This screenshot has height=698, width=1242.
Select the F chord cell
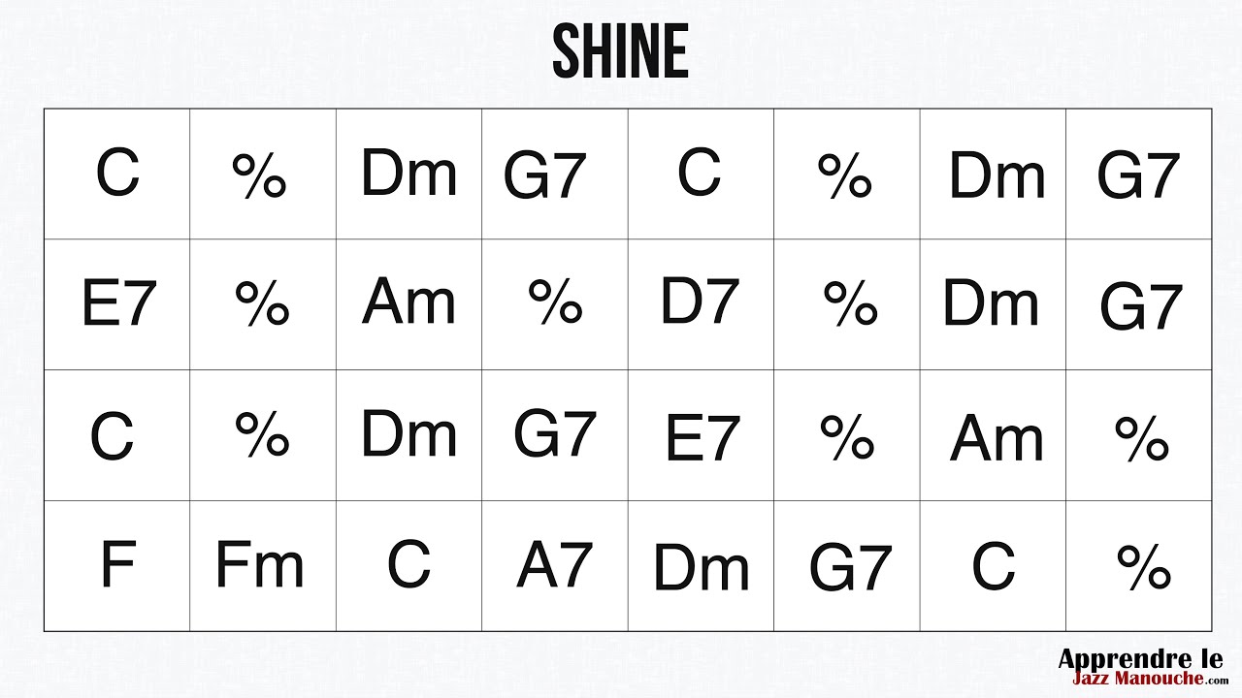(x=117, y=566)
